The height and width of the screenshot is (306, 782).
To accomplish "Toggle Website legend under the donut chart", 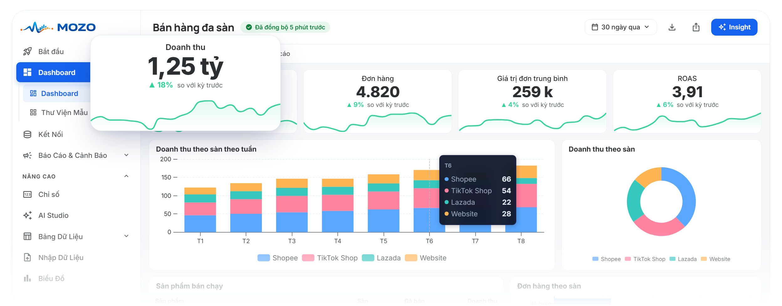I will click(x=716, y=259).
